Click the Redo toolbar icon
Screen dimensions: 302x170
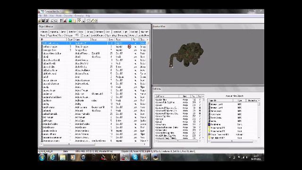56,21
